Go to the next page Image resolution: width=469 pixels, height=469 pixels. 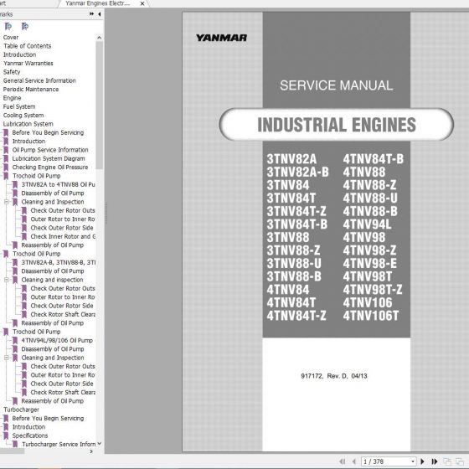click(422, 461)
